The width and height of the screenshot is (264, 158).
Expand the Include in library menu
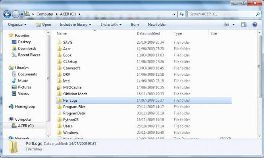(x=75, y=25)
